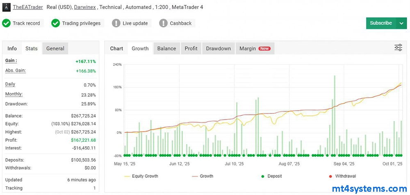Click the red New badge on Margin
410x195 pixels.
(264, 49)
